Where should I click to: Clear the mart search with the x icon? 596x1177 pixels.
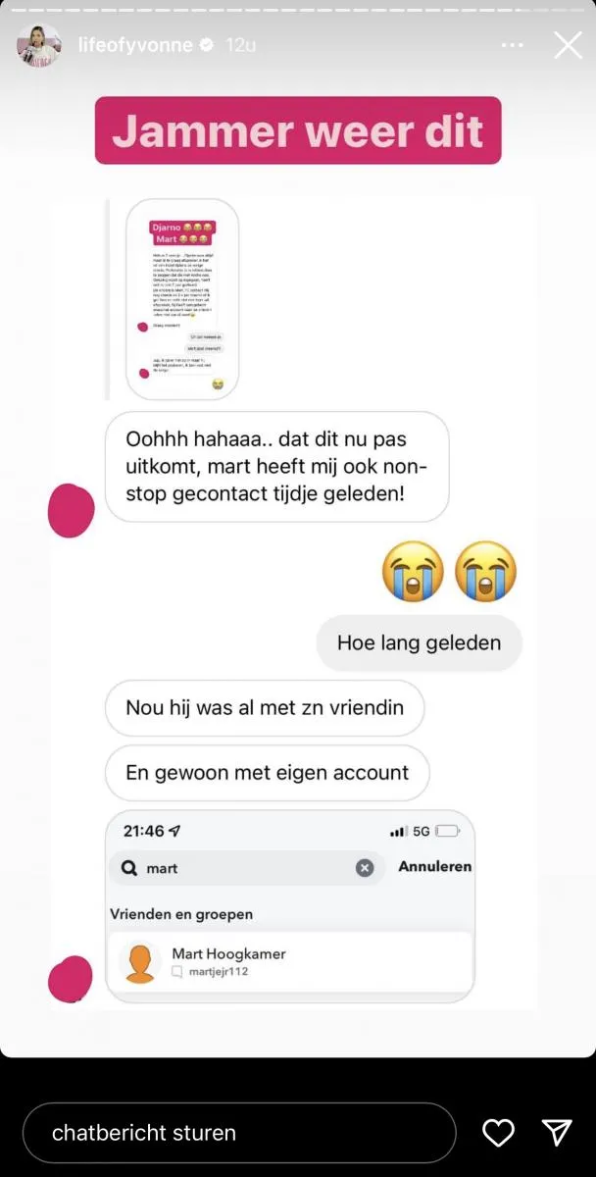[x=365, y=868]
